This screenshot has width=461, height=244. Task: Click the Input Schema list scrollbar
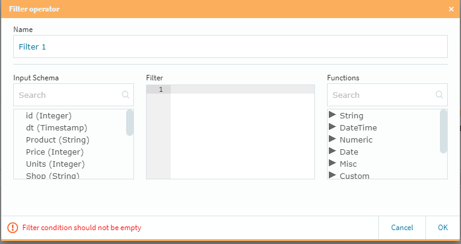pyautogui.click(x=130, y=123)
